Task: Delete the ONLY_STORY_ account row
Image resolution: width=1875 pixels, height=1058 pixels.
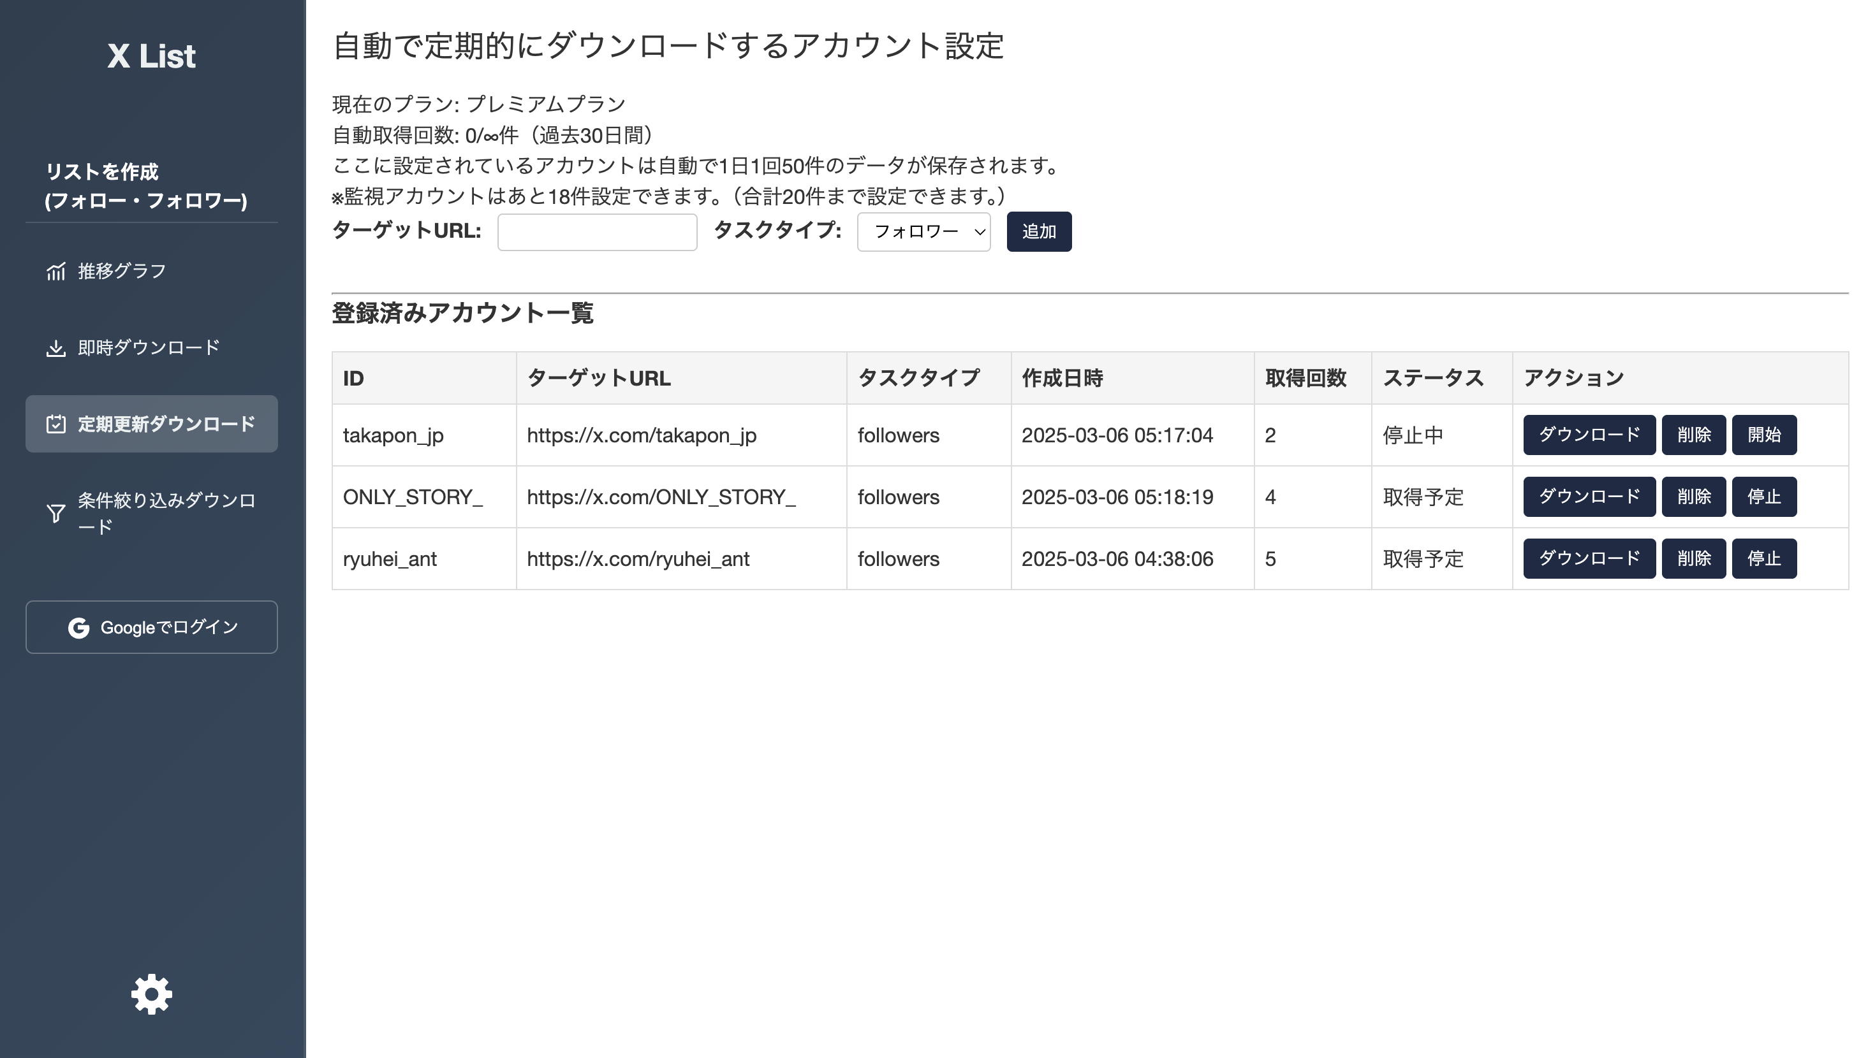Action: pyautogui.click(x=1694, y=497)
